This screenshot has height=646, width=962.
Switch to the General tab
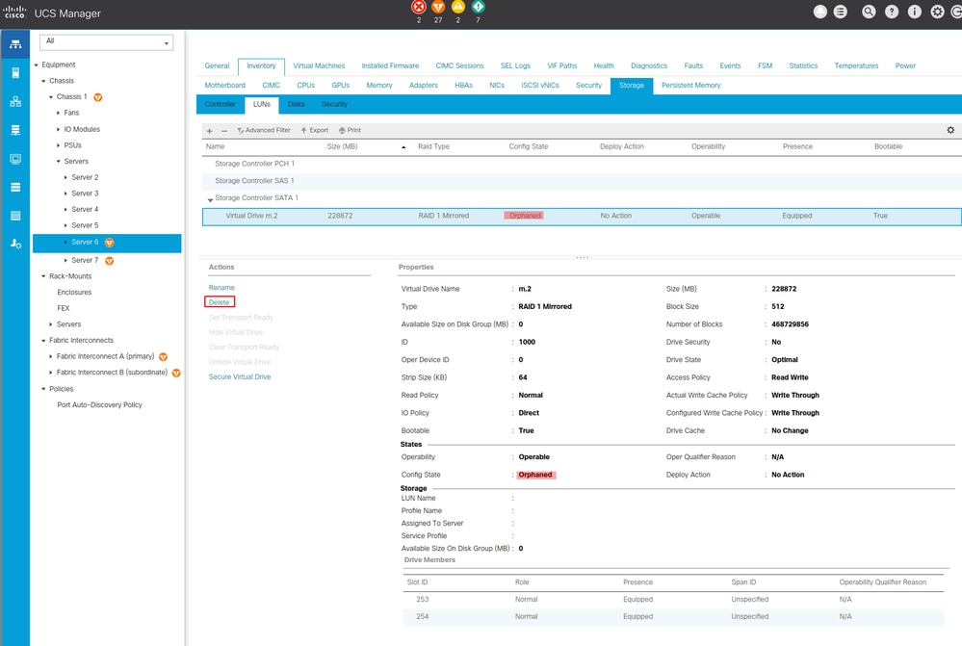click(x=217, y=65)
